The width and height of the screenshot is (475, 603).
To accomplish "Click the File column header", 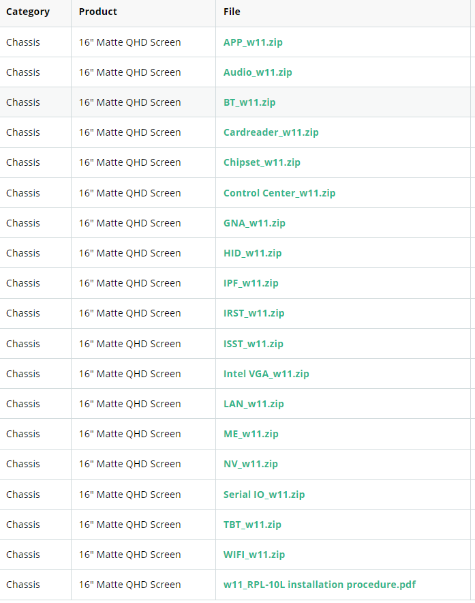I will 232,12.
